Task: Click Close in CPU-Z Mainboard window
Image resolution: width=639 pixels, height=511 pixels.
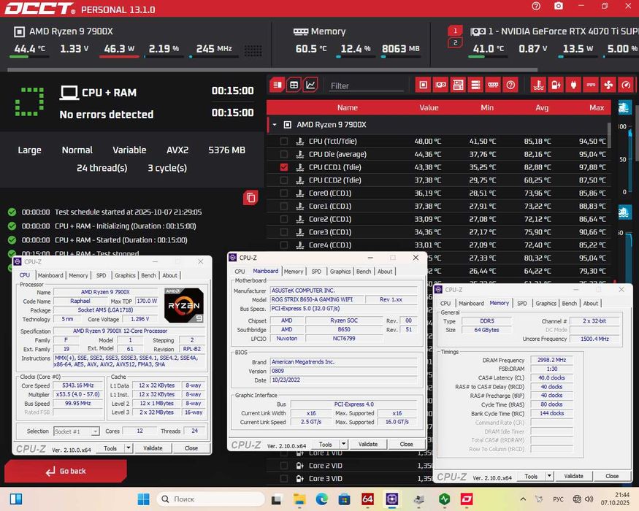Action: coord(406,444)
